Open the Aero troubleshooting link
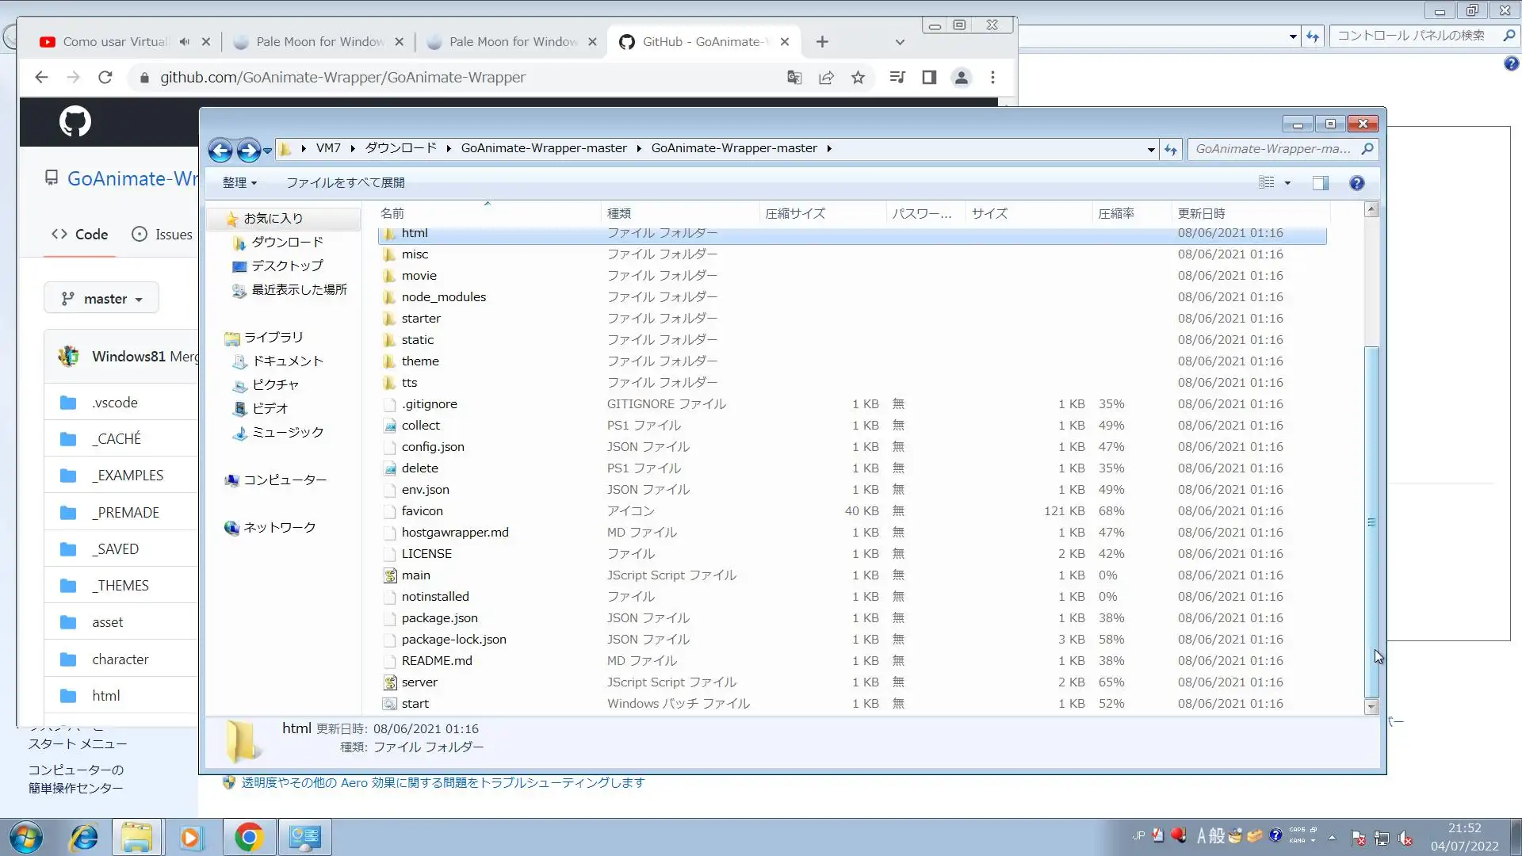Image resolution: width=1522 pixels, height=856 pixels. pyautogui.click(x=442, y=783)
